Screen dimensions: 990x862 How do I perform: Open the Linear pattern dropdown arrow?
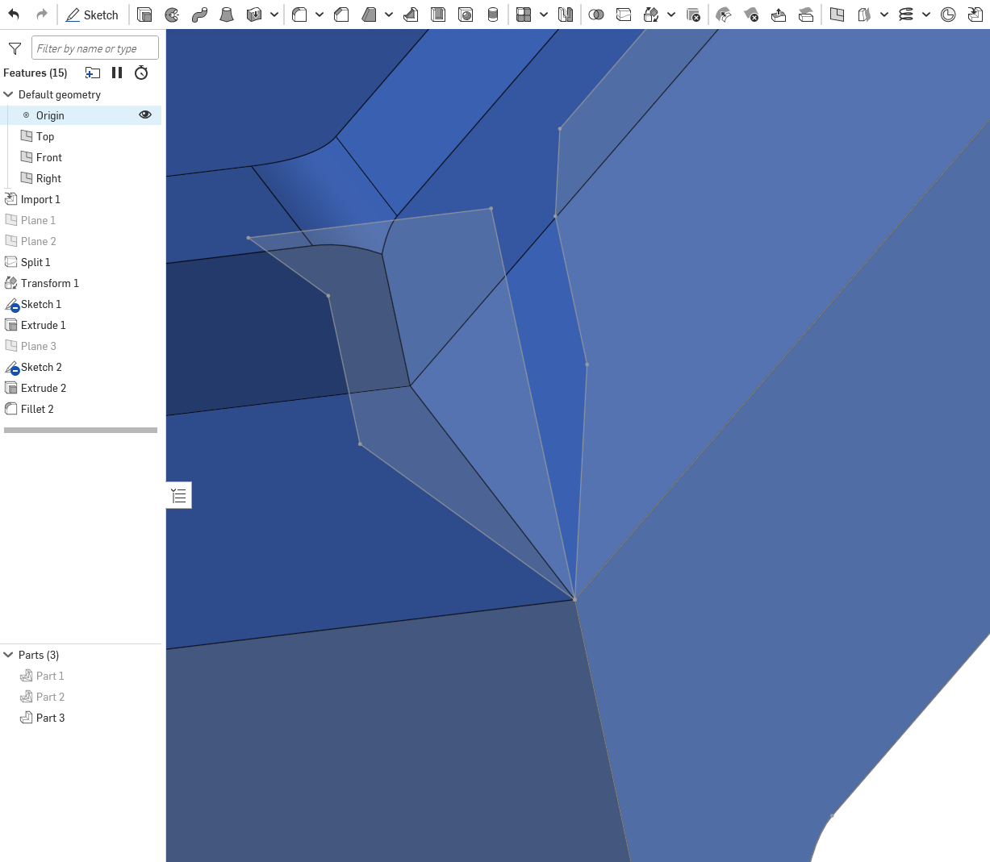pyautogui.click(x=543, y=15)
